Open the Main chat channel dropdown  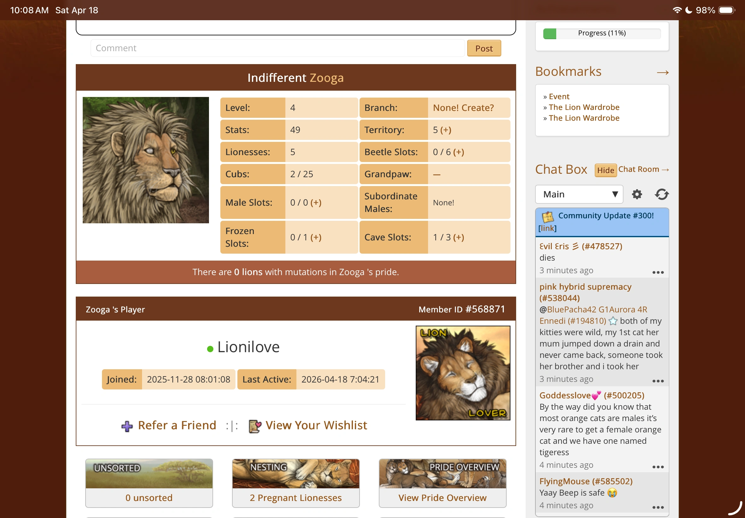pyautogui.click(x=579, y=195)
